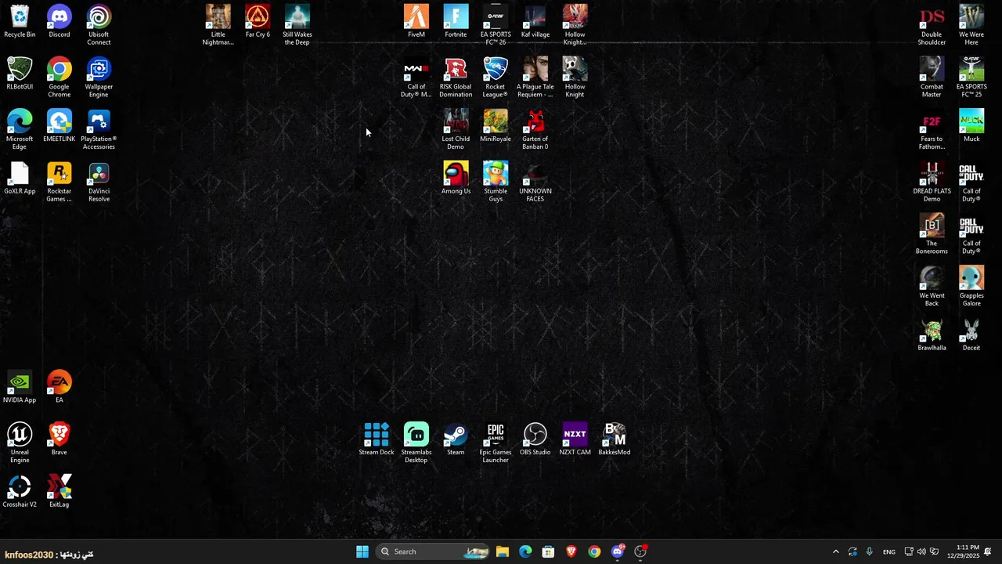Viewport: 1002px width, 564px height.
Task: Open Microsoft Store from the taskbar
Action: [x=549, y=551]
